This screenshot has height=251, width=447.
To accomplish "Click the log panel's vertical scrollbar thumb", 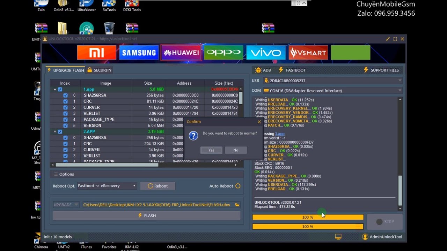I will tap(400, 191).
